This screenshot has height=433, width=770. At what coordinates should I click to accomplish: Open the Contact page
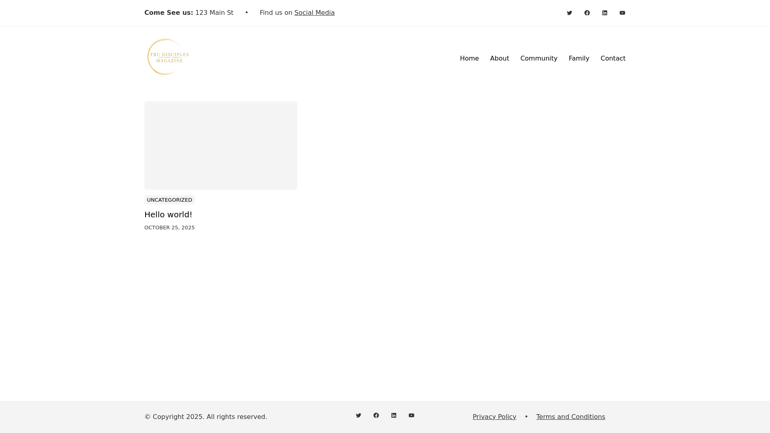point(613,59)
